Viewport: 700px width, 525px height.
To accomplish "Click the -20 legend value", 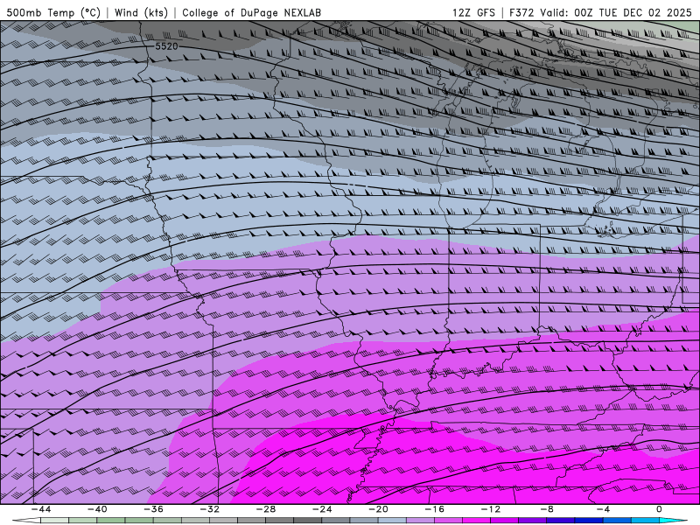I will pyautogui.click(x=378, y=509).
